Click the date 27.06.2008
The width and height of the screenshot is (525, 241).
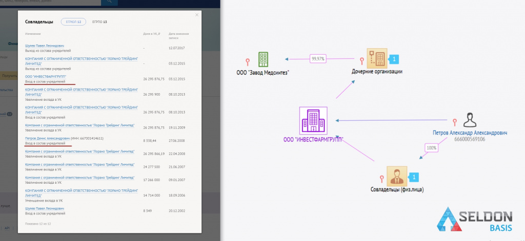[177, 141]
